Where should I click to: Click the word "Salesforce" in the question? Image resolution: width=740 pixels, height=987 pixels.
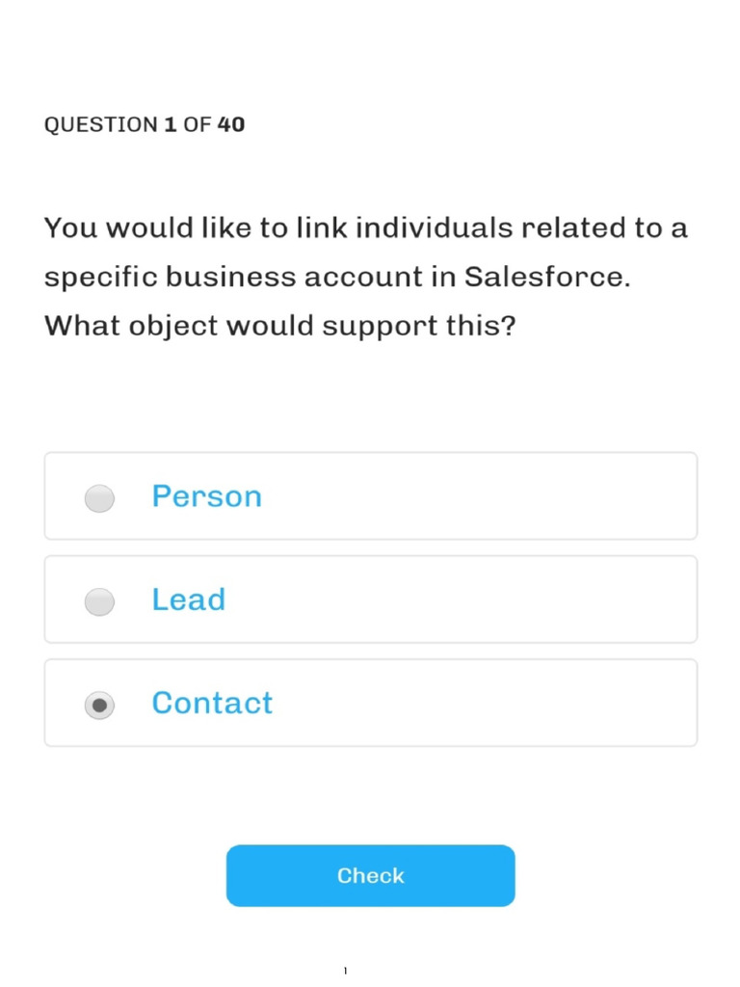pyautogui.click(x=543, y=277)
